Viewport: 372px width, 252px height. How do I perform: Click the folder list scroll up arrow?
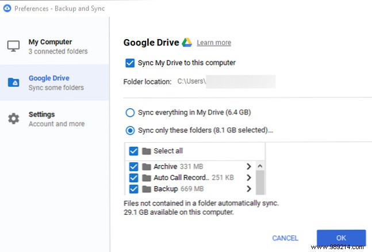(260, 166)
